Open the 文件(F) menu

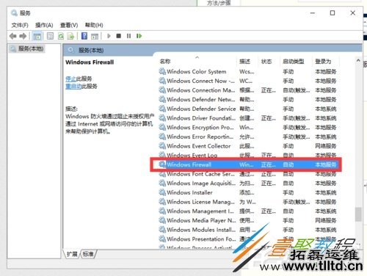pos(20,25)
